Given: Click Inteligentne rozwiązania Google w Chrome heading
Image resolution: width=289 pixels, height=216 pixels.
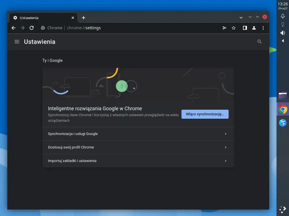Looking at the screenshot, I should click(95, 109).
